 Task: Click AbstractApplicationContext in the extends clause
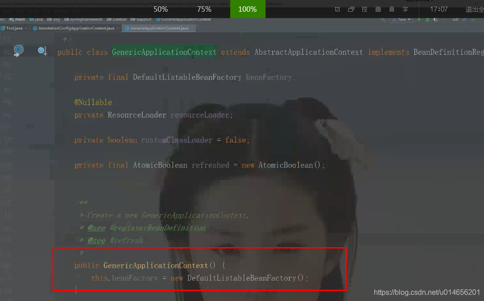point(308,52)
